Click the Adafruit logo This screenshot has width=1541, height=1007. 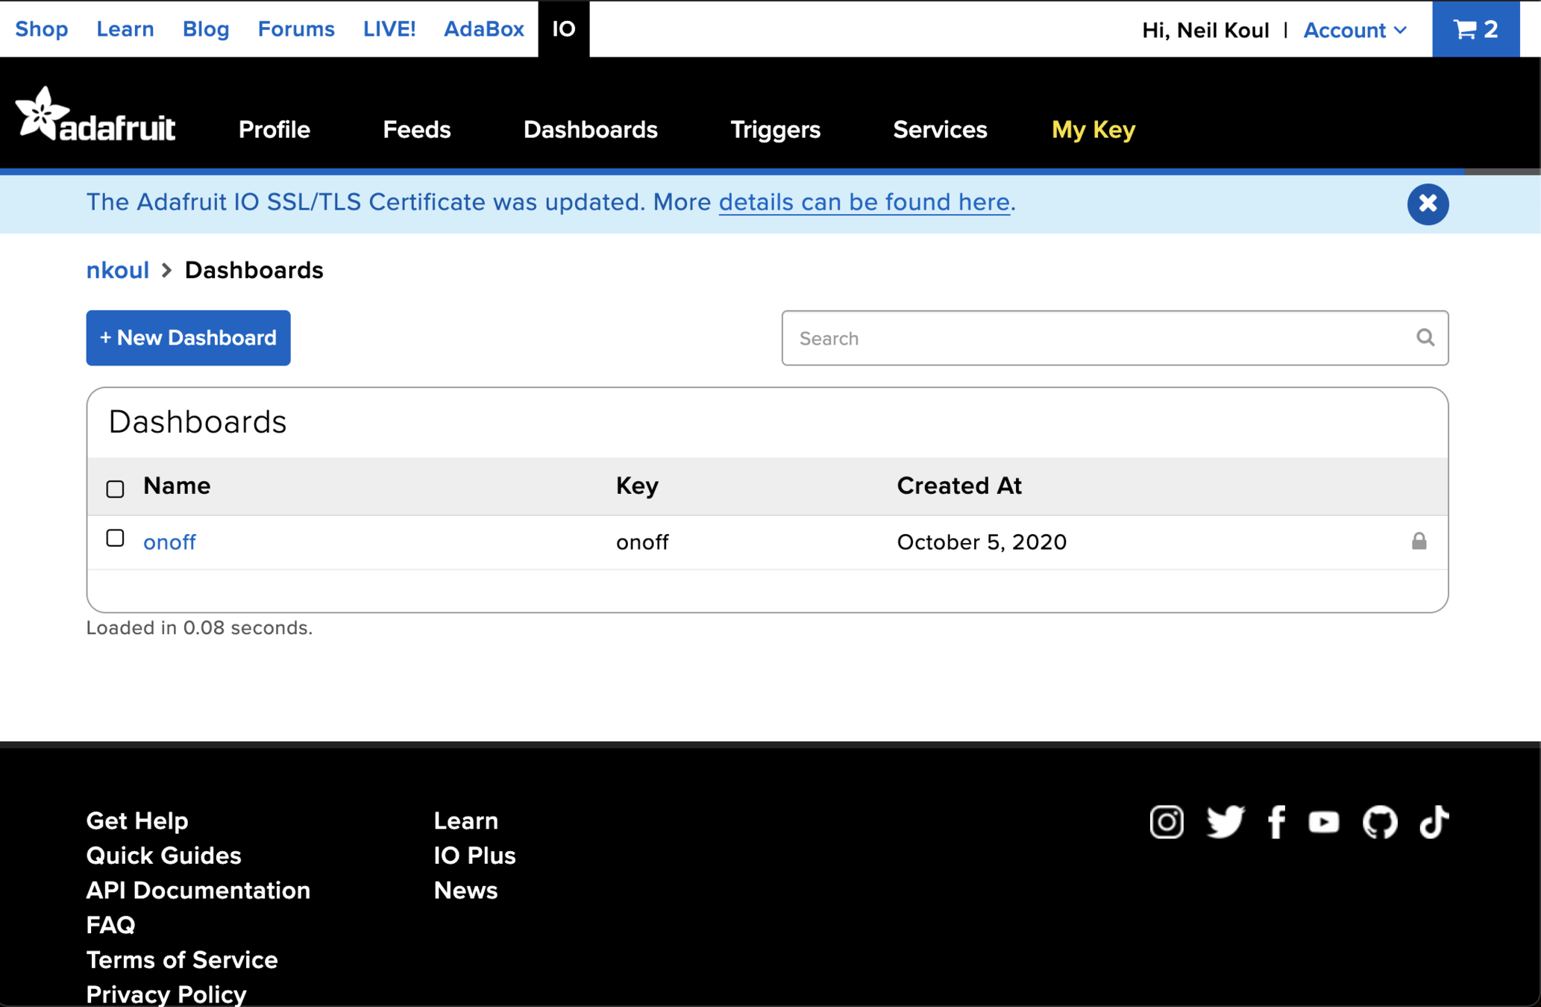(x=95, y=115)
